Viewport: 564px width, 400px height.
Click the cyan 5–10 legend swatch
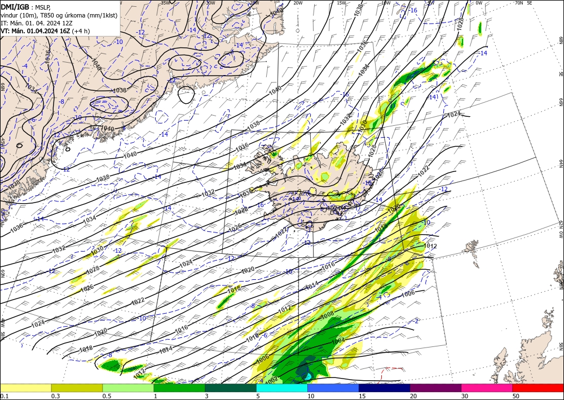click(x=282, y=388)
